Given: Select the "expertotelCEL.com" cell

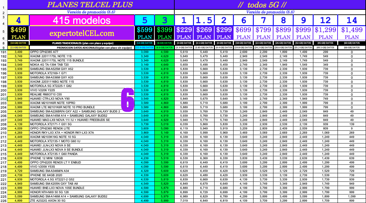Looking at the screenshot, I should pyautogui.click(x=82, y=33).
